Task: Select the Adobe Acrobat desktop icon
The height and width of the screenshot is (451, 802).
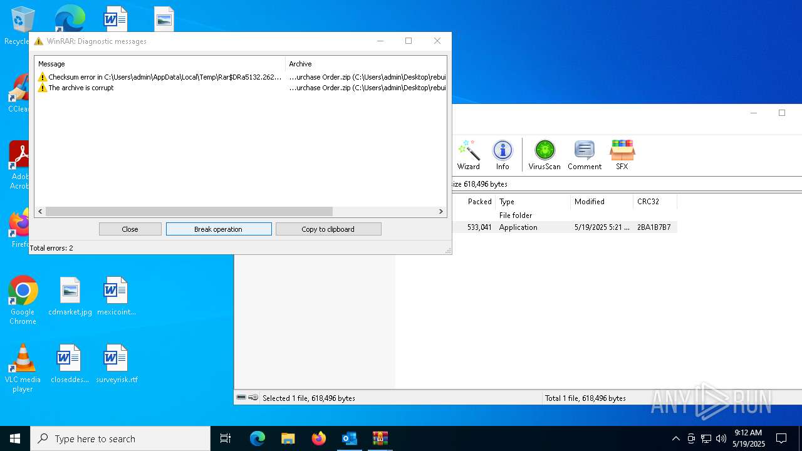Action: [19, 165]
